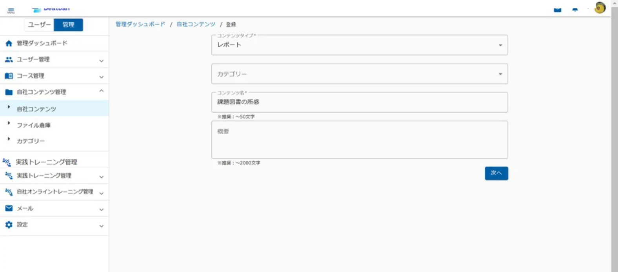618x272 pixels.
Task: Click the コンテンツ名 input field
Action: (x=360, y=102)
